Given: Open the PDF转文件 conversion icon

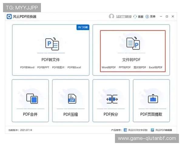Looking at the screenshot, I should point(52,44).
